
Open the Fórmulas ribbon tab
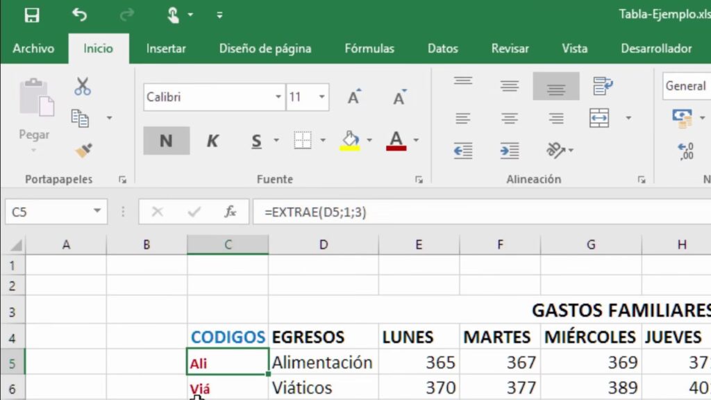369,49
